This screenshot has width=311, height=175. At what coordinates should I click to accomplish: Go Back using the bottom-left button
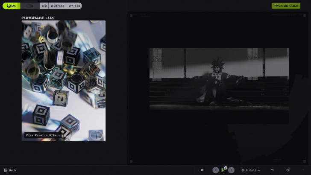(x=10, y=170)
